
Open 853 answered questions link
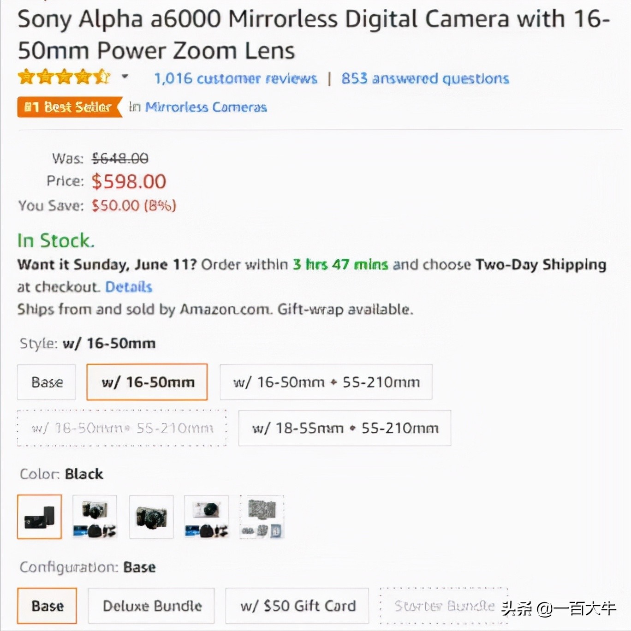pos(425,78)
